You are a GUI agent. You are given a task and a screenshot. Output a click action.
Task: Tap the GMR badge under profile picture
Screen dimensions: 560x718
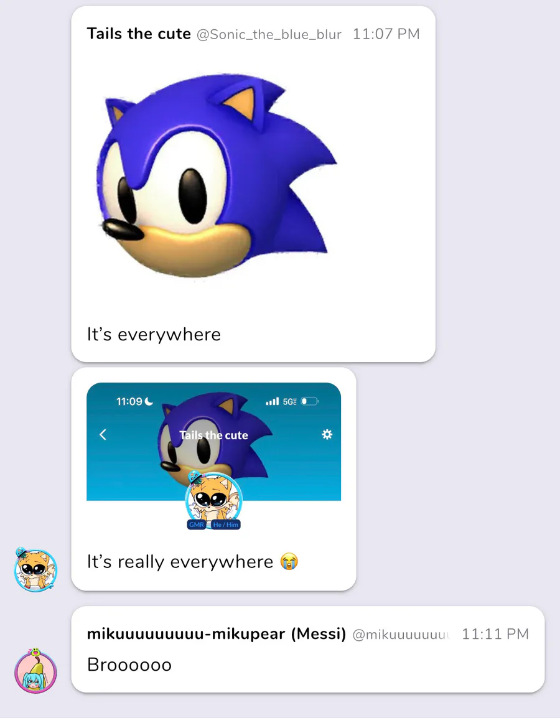[x=197, y=525]
